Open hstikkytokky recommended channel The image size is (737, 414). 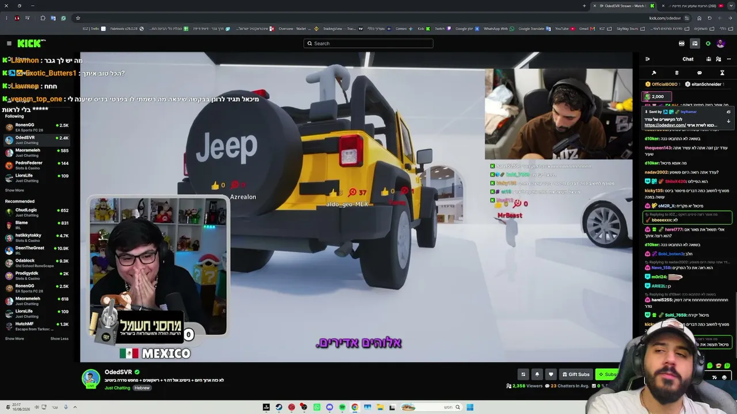37,237
